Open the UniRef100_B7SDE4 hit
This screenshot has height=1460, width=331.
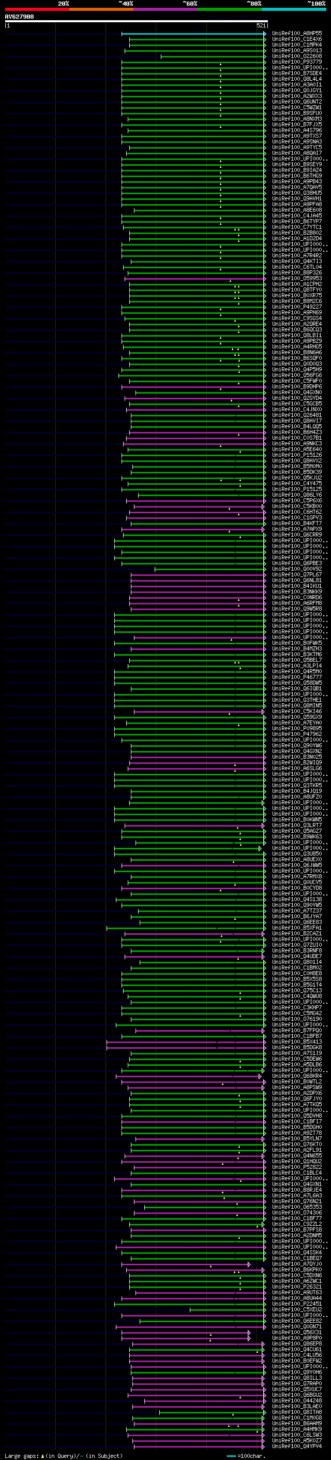[296, 74]
